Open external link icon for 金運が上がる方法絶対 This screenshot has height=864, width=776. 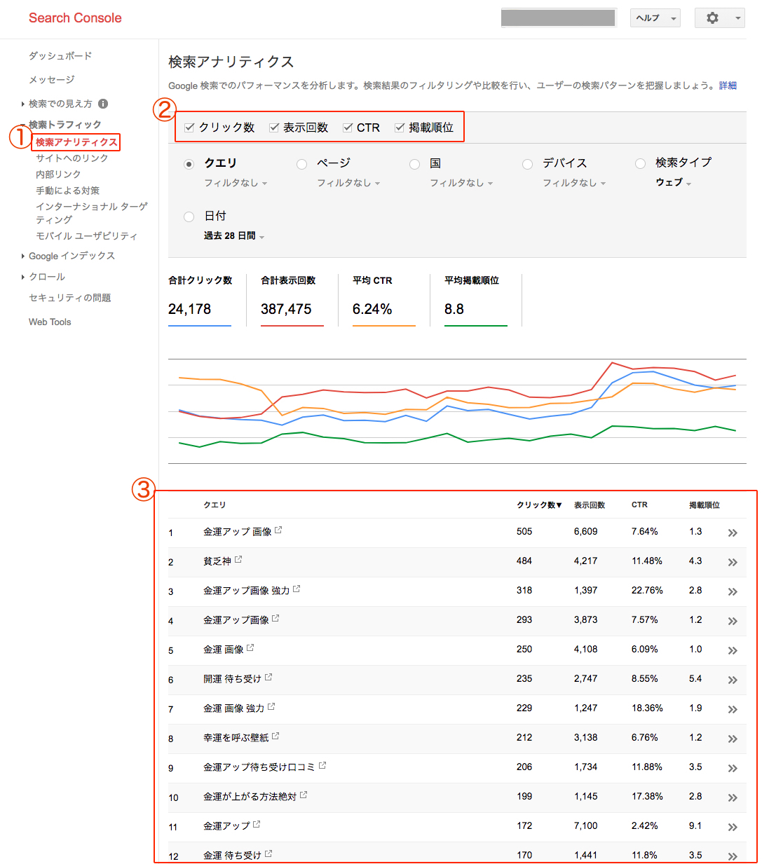coord(304,795)
